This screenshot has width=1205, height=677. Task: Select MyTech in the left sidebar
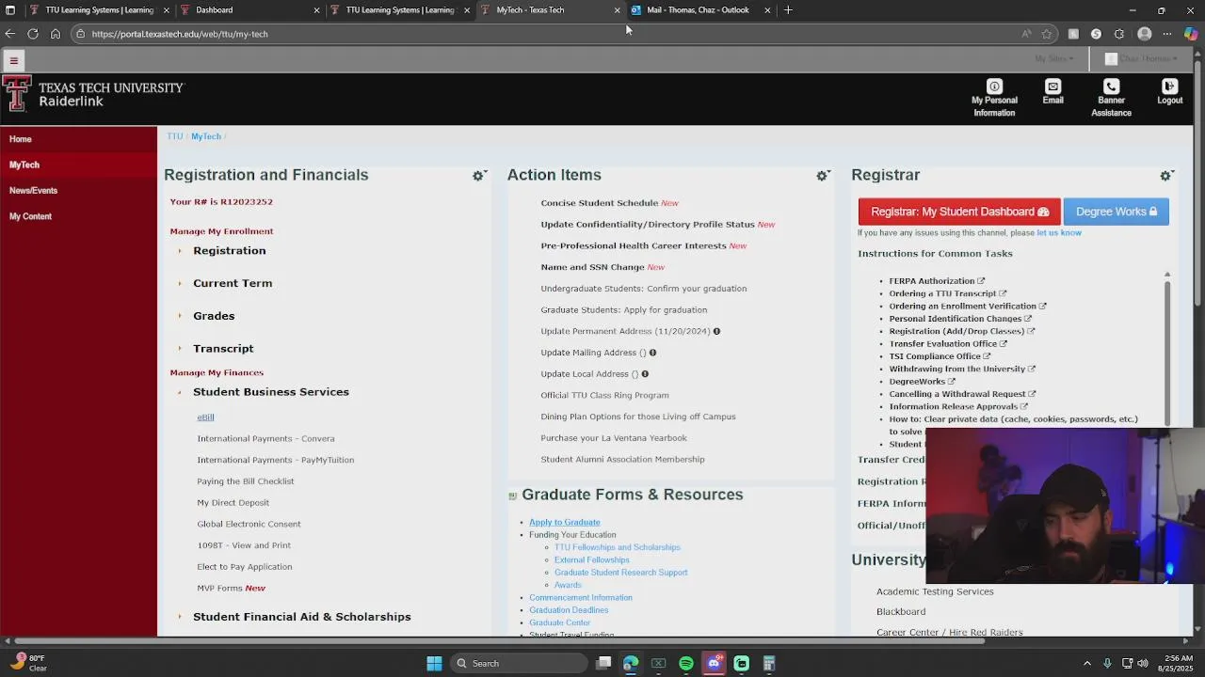[24, 165]
